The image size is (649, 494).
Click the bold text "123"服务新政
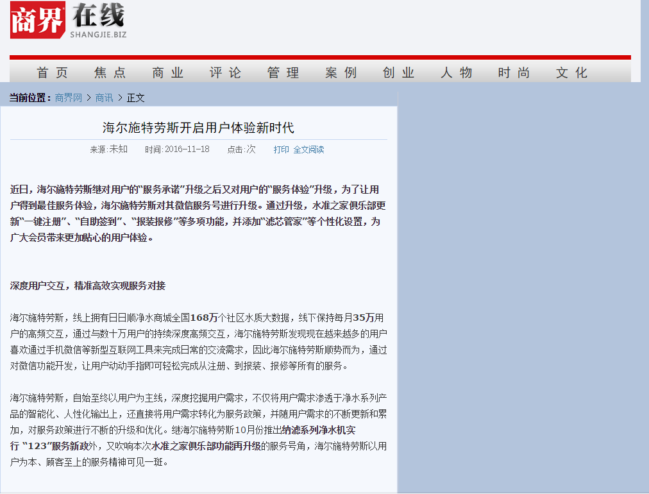(55, 446)
